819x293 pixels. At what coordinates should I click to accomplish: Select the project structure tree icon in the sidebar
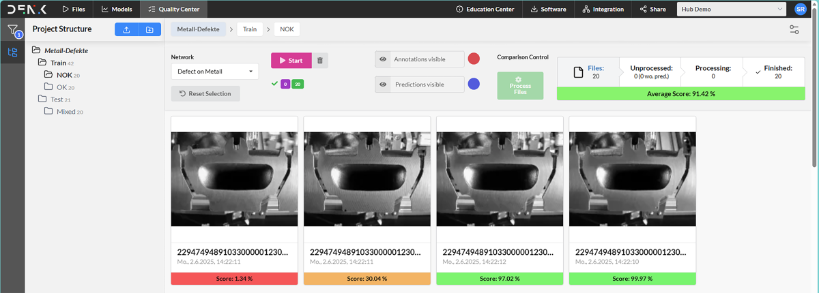12,52
